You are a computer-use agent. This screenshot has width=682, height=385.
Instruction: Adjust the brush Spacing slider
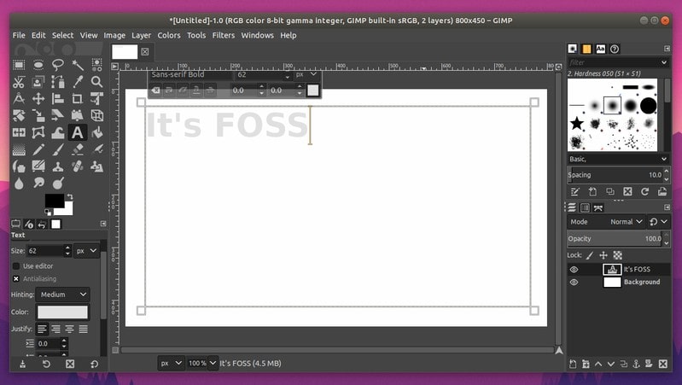coord(615,175)
